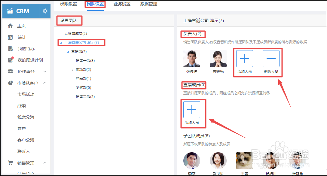
Task: Collapse the 营销部 tree triangle
Action: coord(68,52)
